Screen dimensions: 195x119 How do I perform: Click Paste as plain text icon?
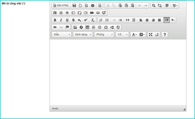(x=126, y=5)
